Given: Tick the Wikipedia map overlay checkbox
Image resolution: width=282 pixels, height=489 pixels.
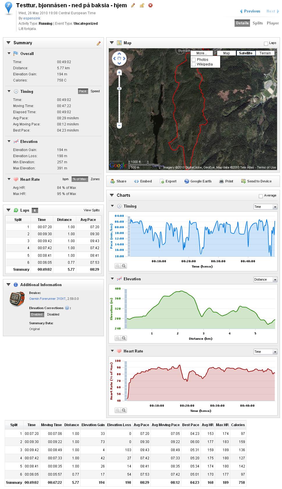Looking at the screenshot, I should click(194, 64).
